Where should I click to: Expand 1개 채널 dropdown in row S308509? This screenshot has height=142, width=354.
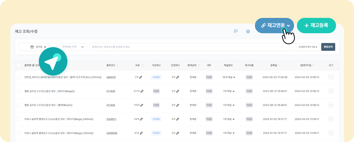(x=229, y=133)
